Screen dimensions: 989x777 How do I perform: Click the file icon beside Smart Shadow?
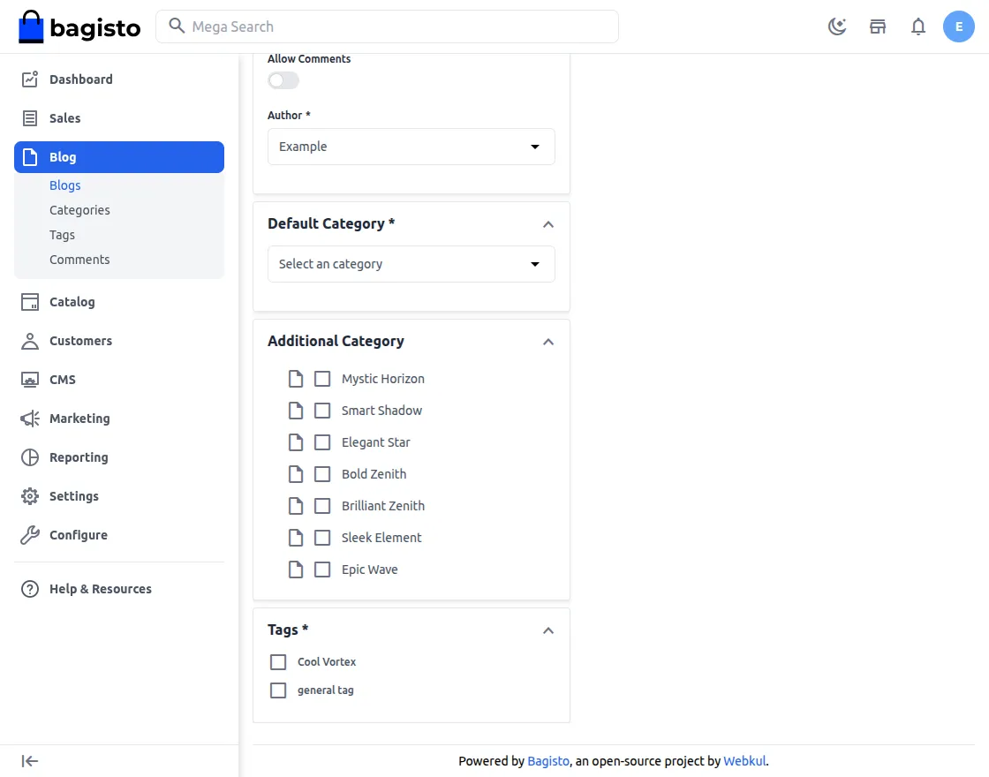coord(296,411)
